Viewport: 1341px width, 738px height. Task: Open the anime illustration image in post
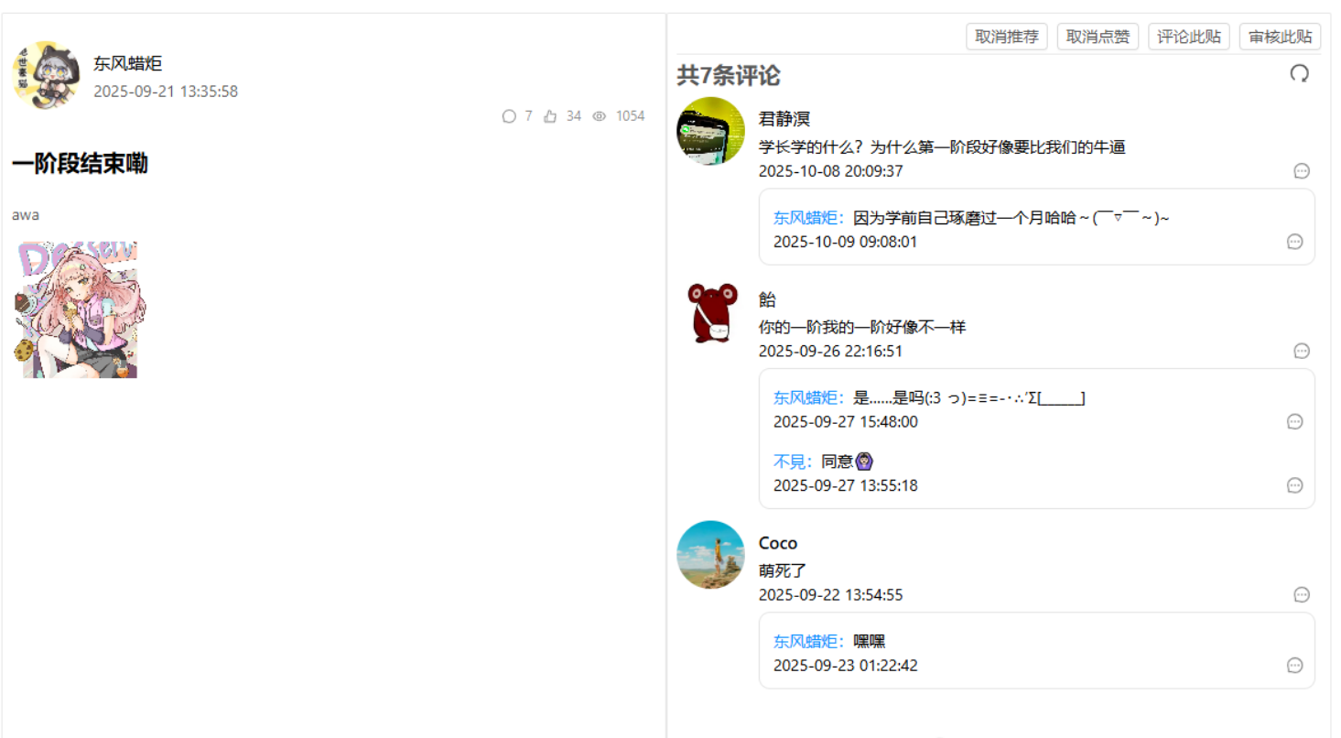click(80, 309)
